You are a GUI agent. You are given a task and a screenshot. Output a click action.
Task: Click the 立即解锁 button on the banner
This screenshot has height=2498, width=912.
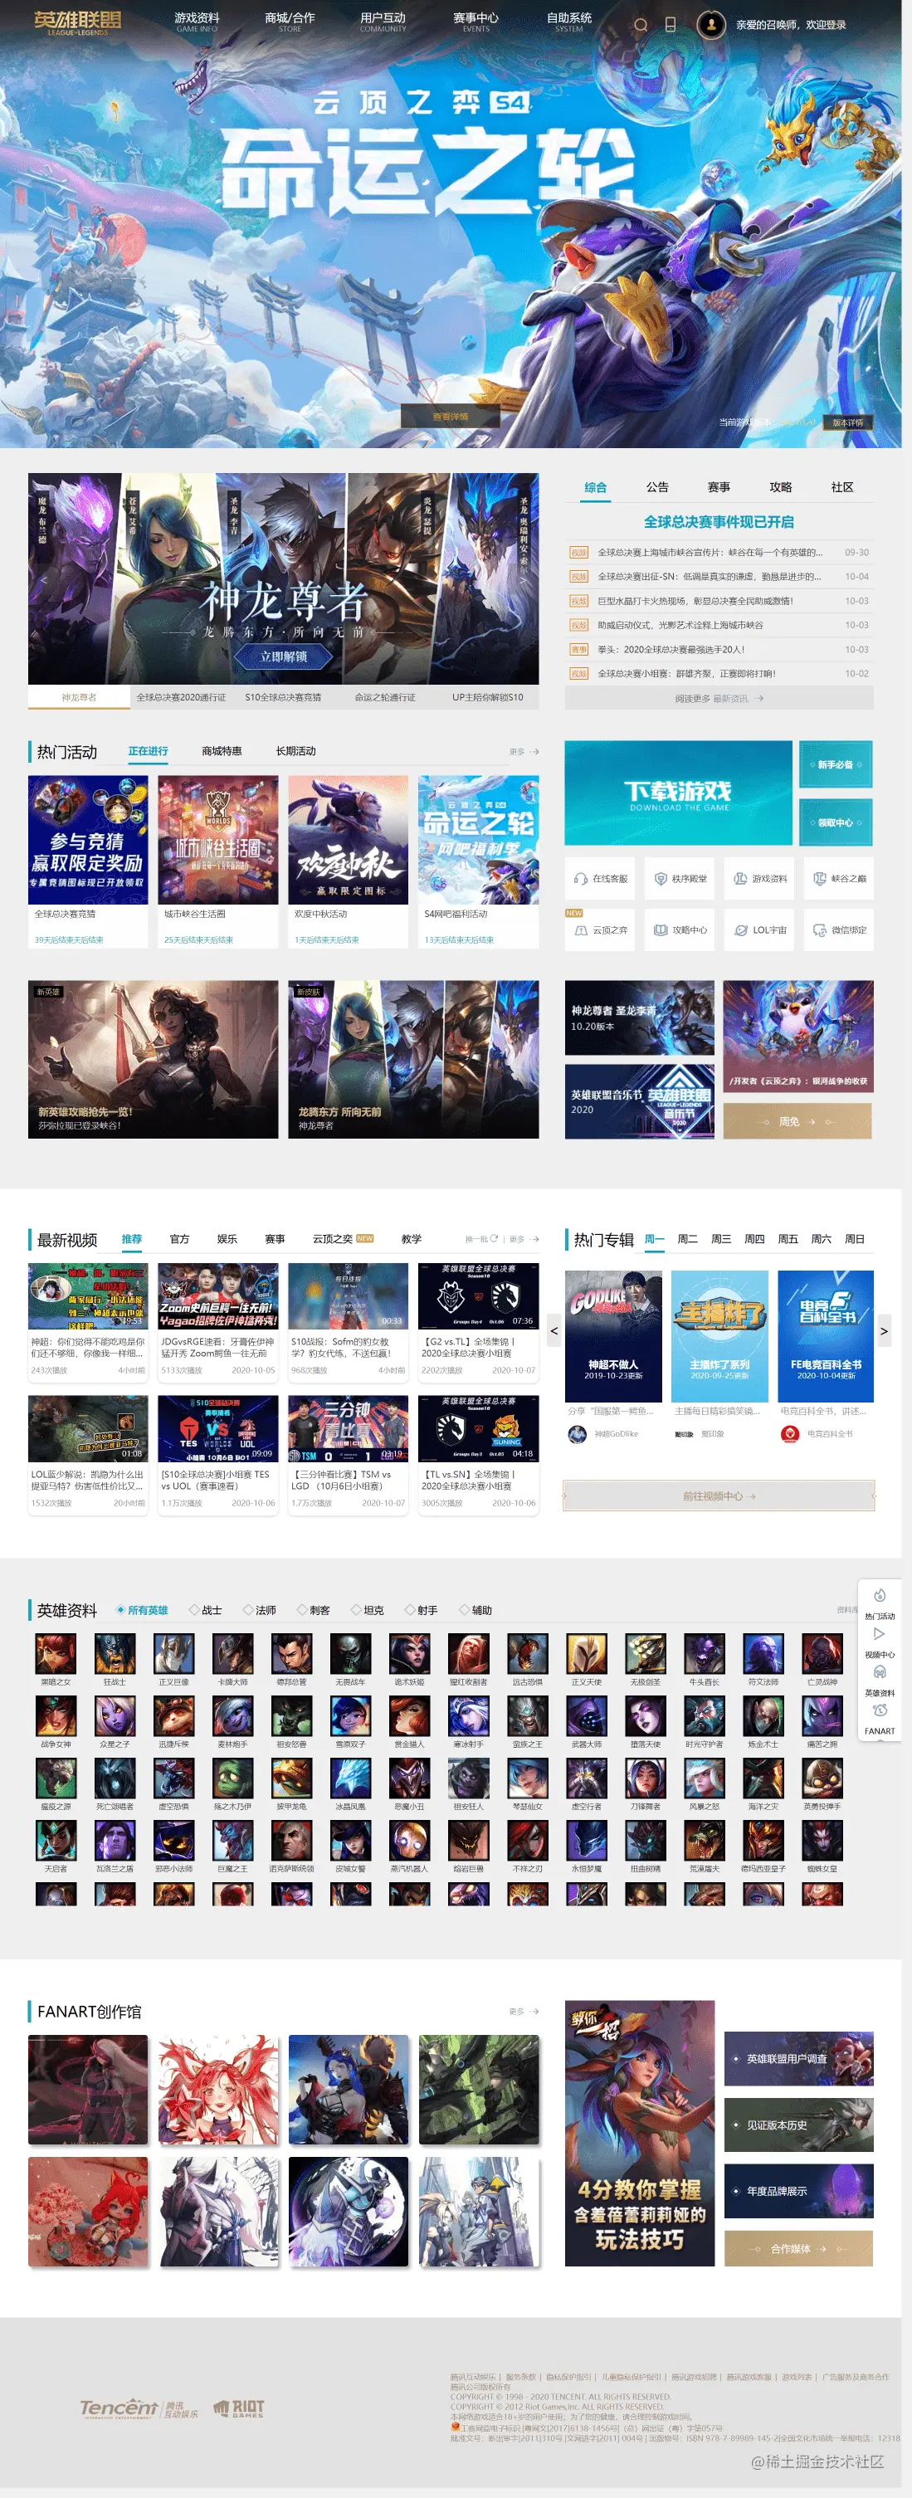coord(283,656)
